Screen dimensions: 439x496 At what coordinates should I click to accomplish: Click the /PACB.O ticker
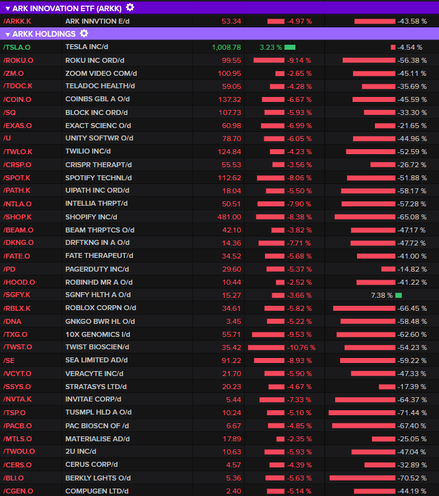click(x=17, y=426)
